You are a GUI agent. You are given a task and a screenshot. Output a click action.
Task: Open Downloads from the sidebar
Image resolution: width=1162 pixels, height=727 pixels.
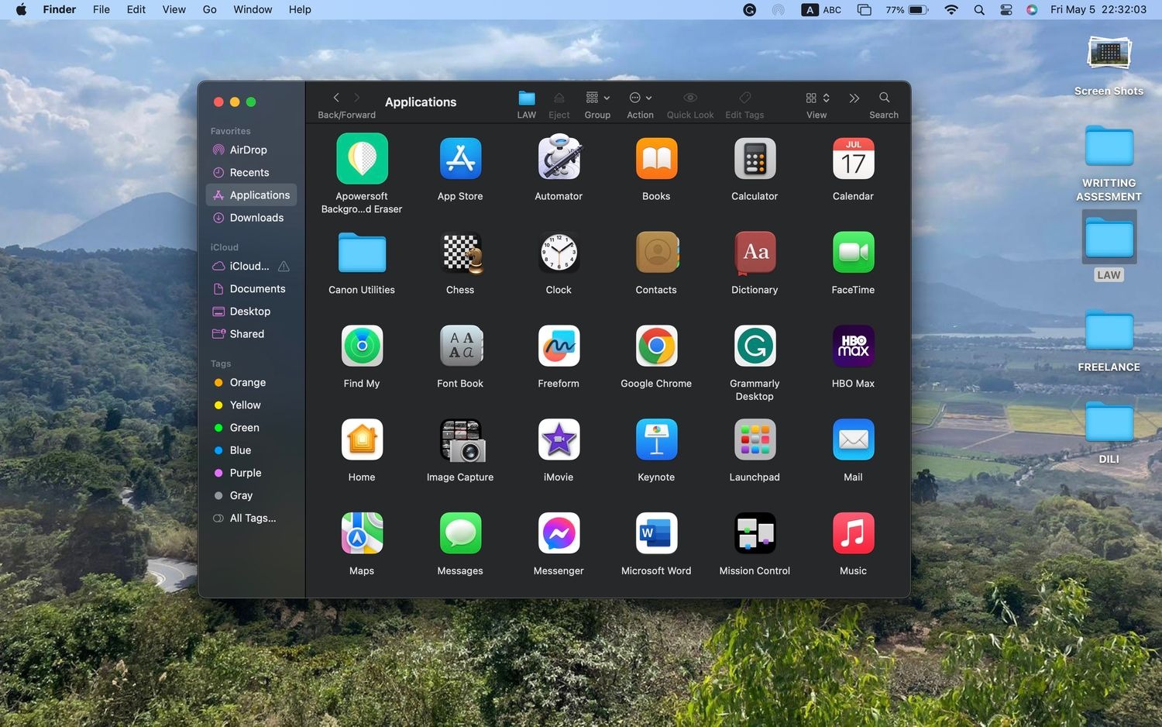(251, 218)
